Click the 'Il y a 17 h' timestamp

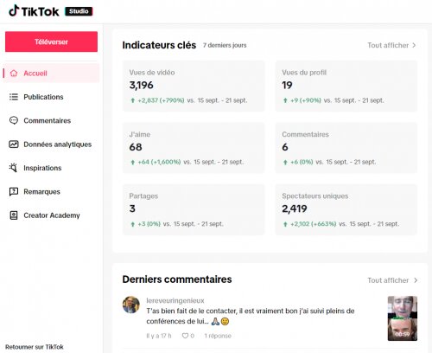[159, 336]
